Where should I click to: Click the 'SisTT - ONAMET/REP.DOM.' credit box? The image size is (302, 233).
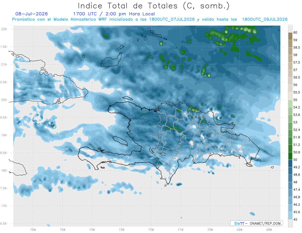point(256,223)
